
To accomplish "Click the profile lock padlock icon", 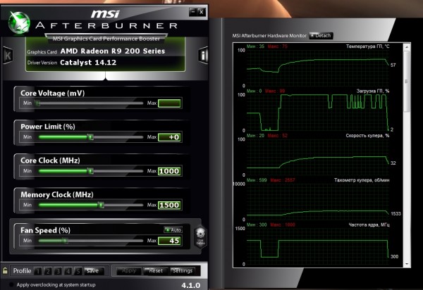I will point(5,270).
